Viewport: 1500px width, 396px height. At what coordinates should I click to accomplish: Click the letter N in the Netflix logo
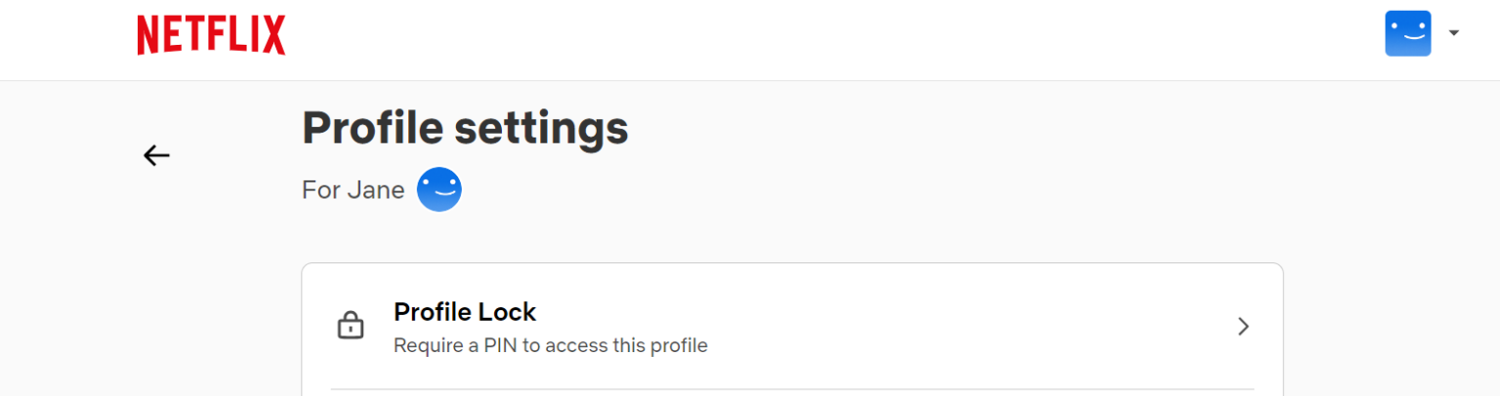pyautogui.click(x=147, y=35)
